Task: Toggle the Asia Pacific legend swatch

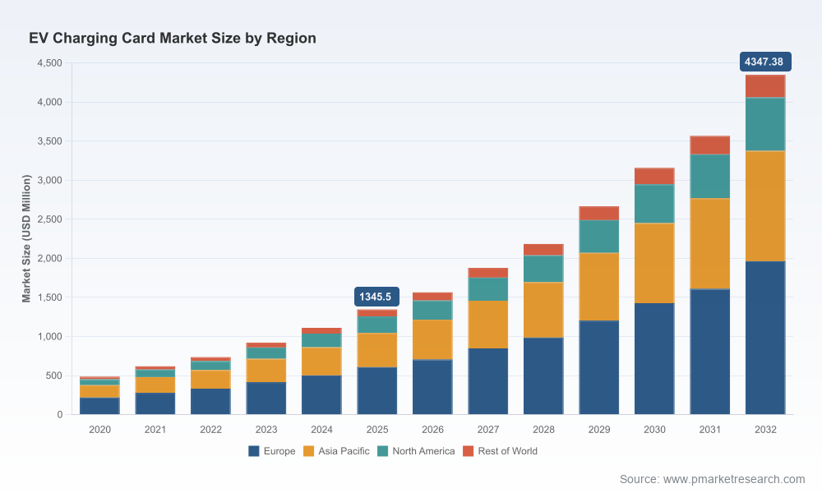Action: tap(309, 451)
